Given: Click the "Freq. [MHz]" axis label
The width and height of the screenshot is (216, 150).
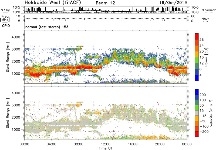Looking at the screenshot, I should point(5,18).
